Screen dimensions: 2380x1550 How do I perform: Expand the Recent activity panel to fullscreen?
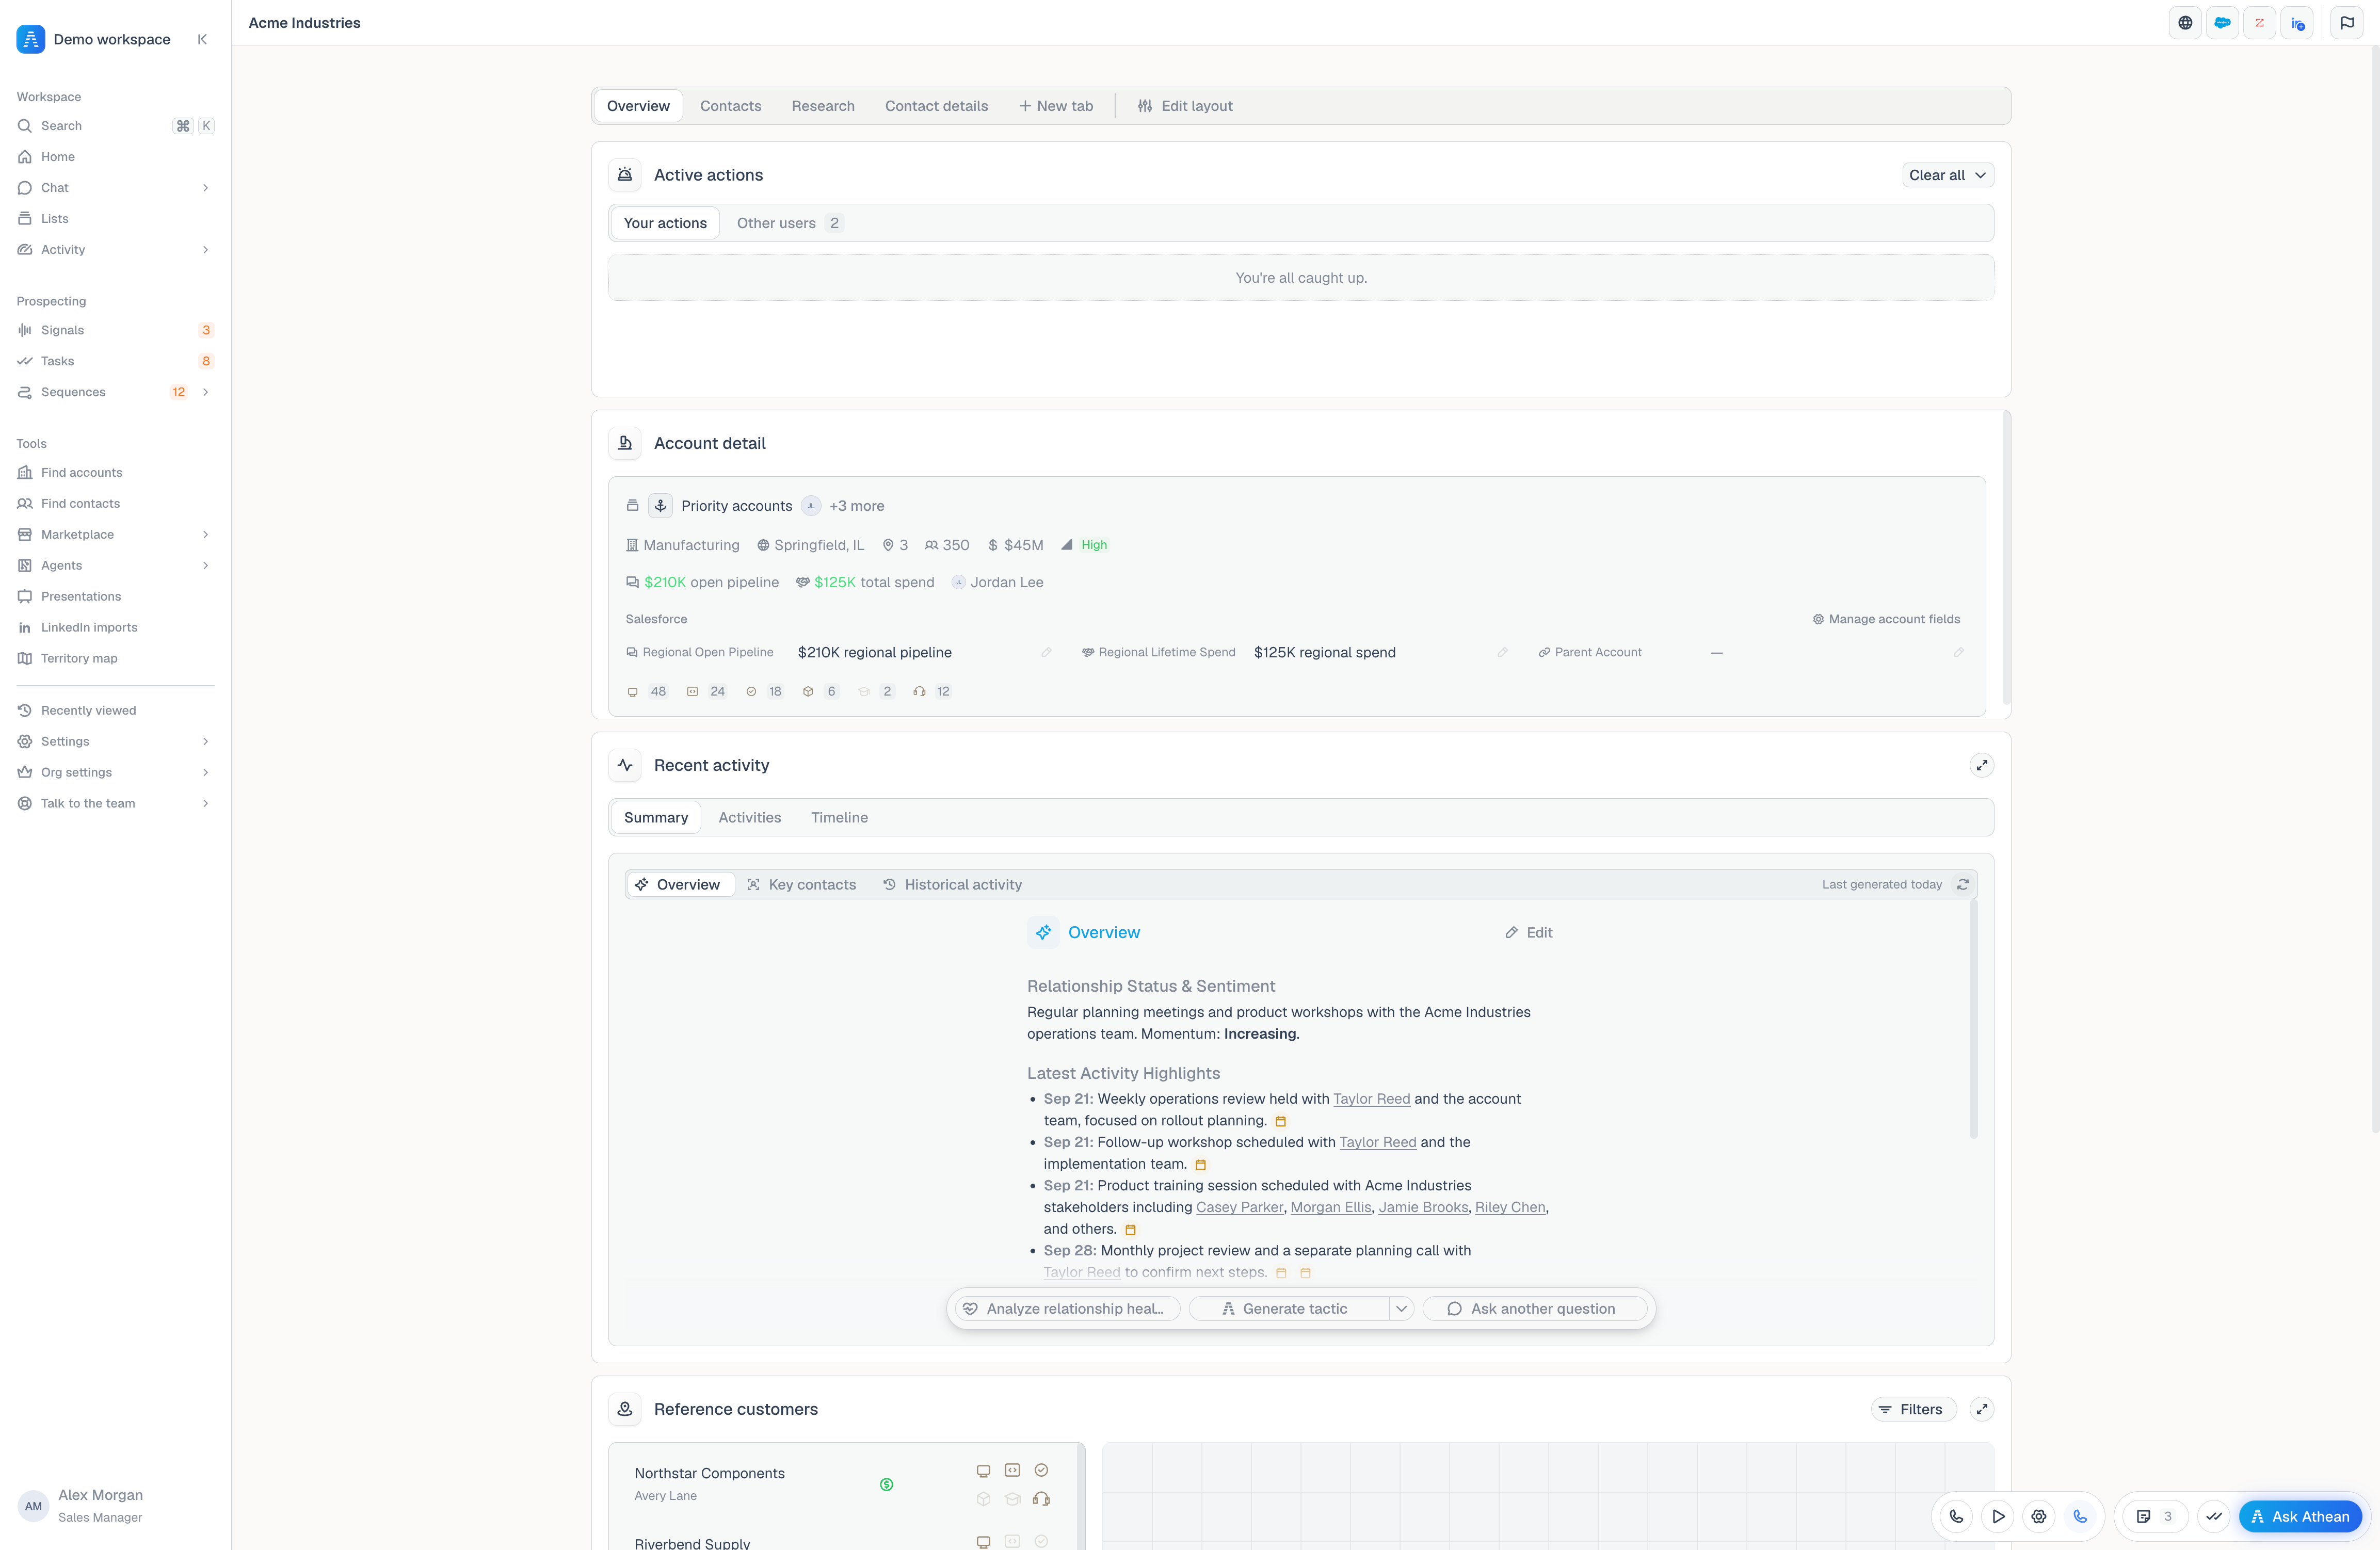pos(1981,765)
